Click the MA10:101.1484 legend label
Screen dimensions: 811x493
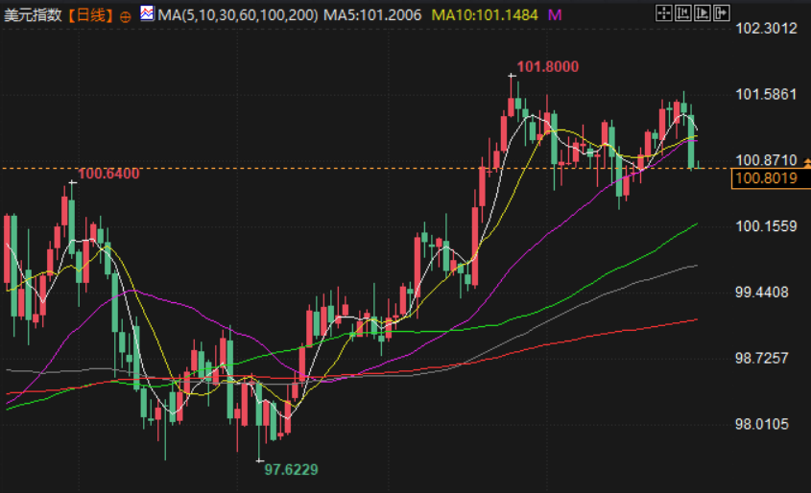(485, 15)
